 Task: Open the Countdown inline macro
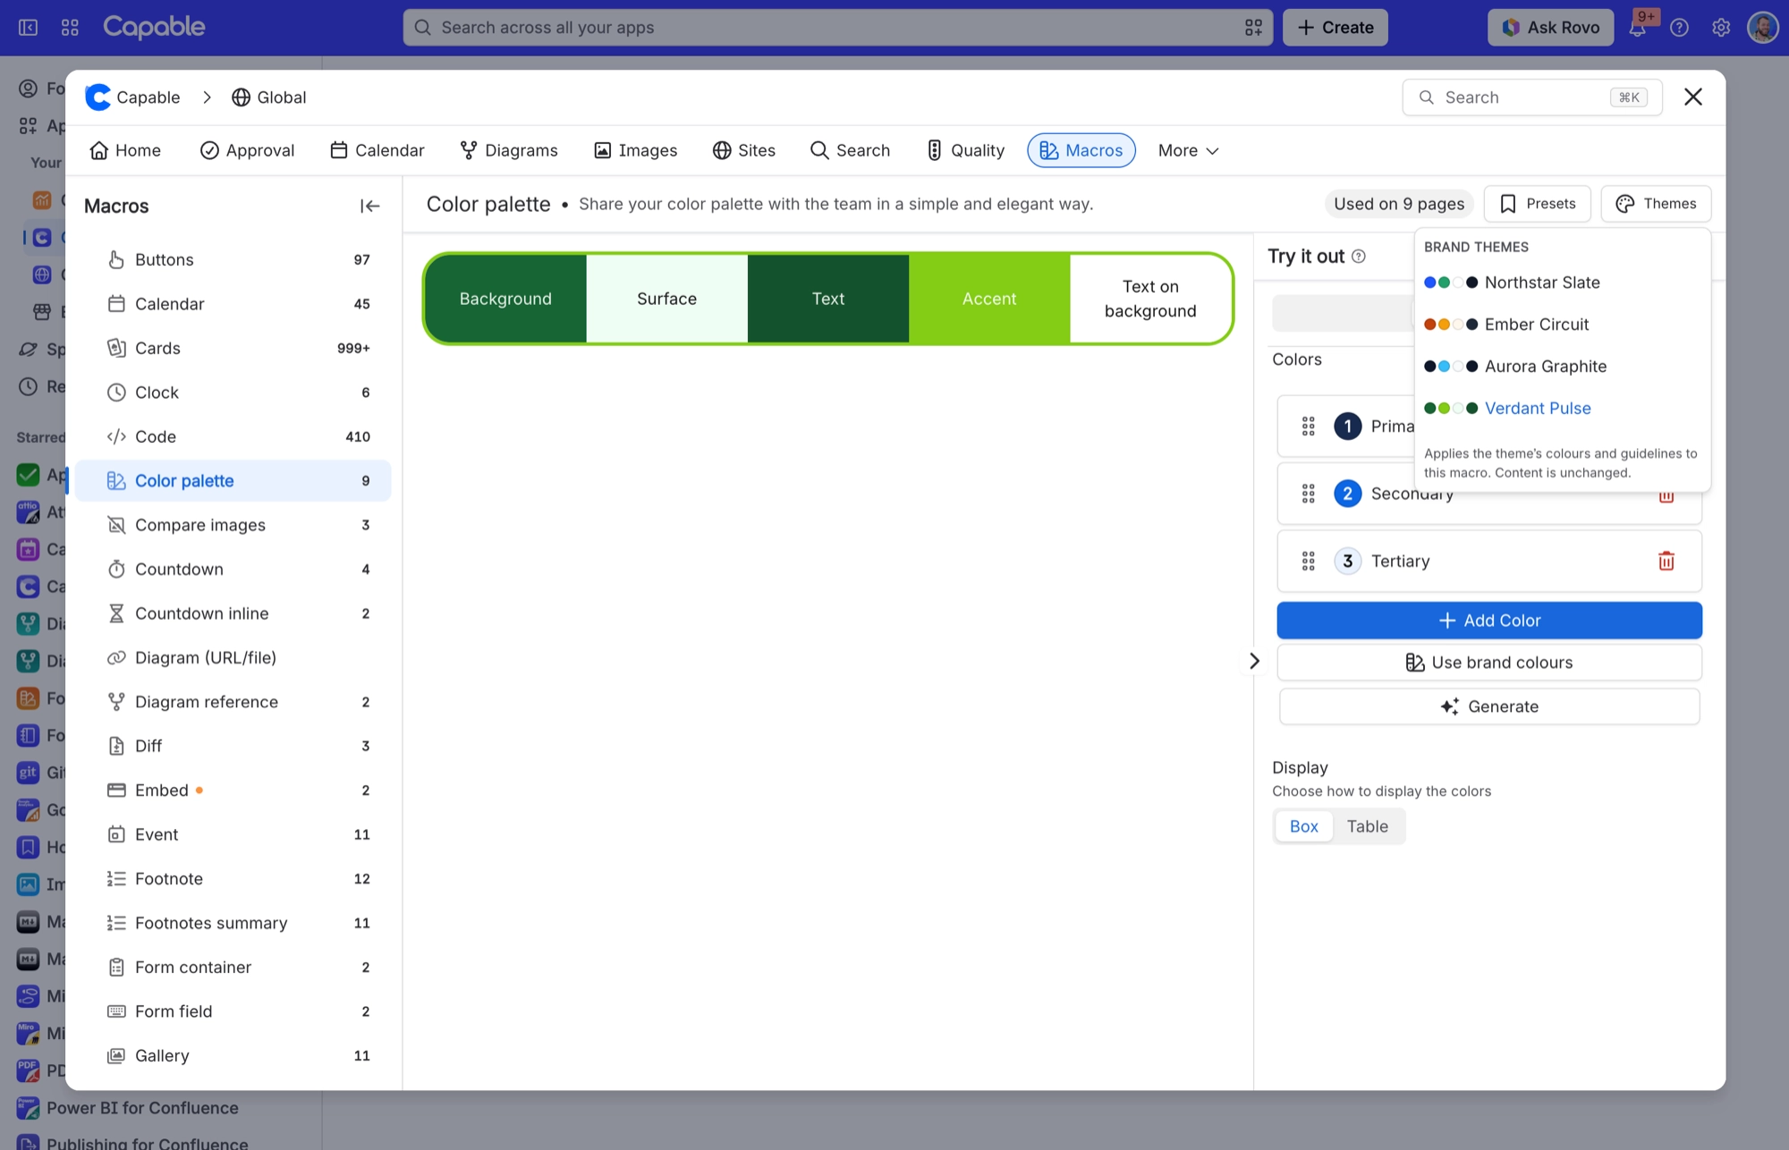[x=233, y=613]
